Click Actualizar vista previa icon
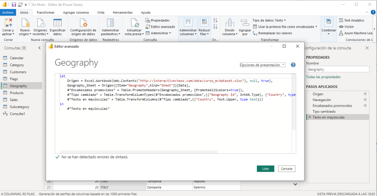This screenshot has width=377, height=196. click(135, 23)
